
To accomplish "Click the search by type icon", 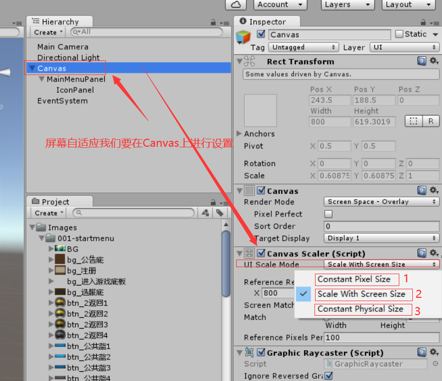I will click(x=205, y=213).
